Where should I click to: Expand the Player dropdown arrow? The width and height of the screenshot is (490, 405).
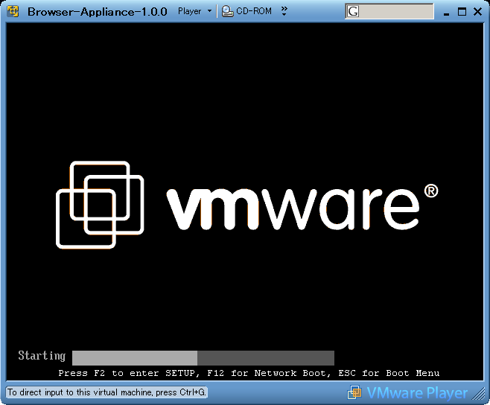coord(209,11)
